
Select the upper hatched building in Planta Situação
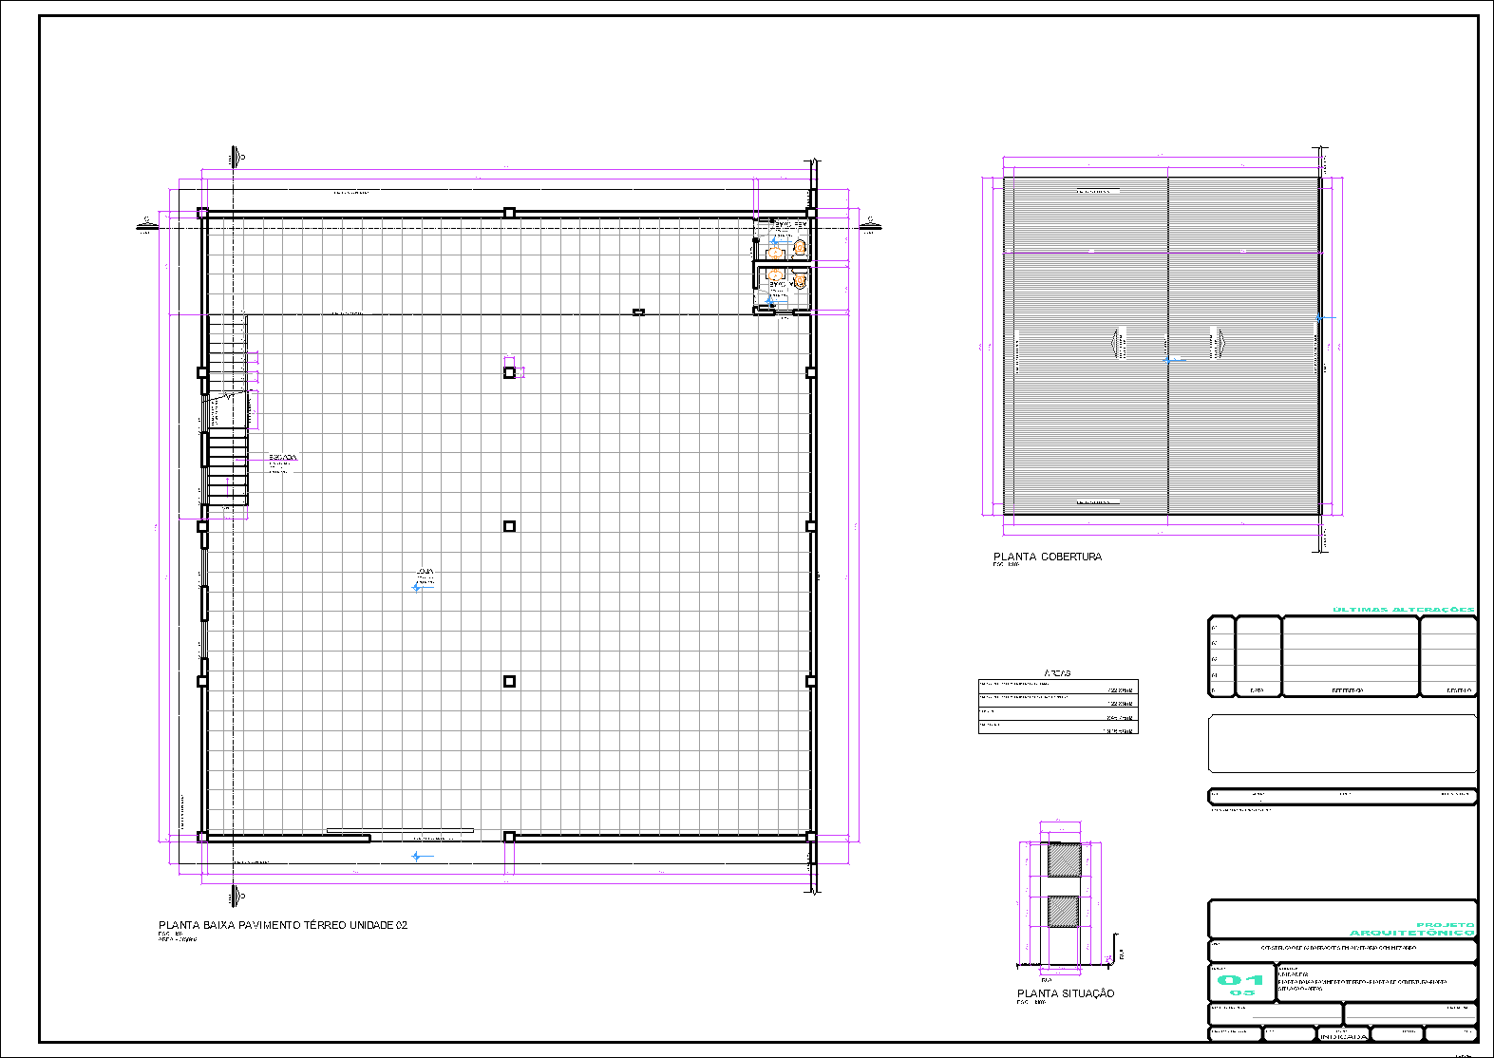click(x=1064, y=860)
